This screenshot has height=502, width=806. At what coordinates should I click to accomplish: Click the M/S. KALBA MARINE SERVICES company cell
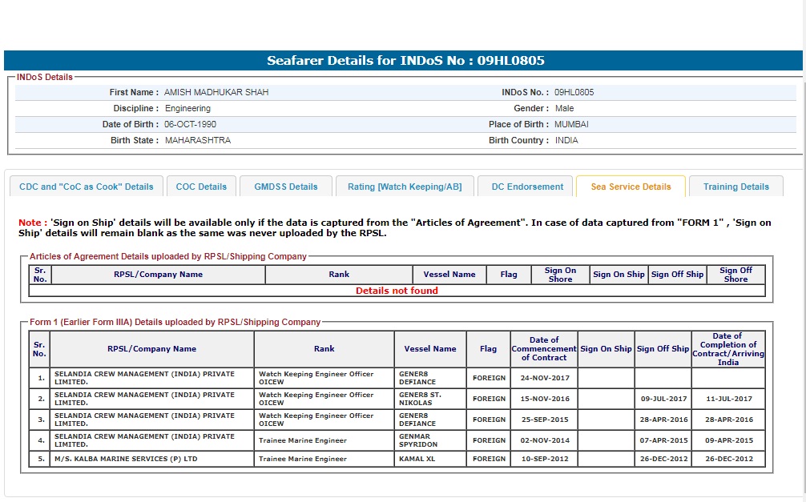tap(125, 459)
